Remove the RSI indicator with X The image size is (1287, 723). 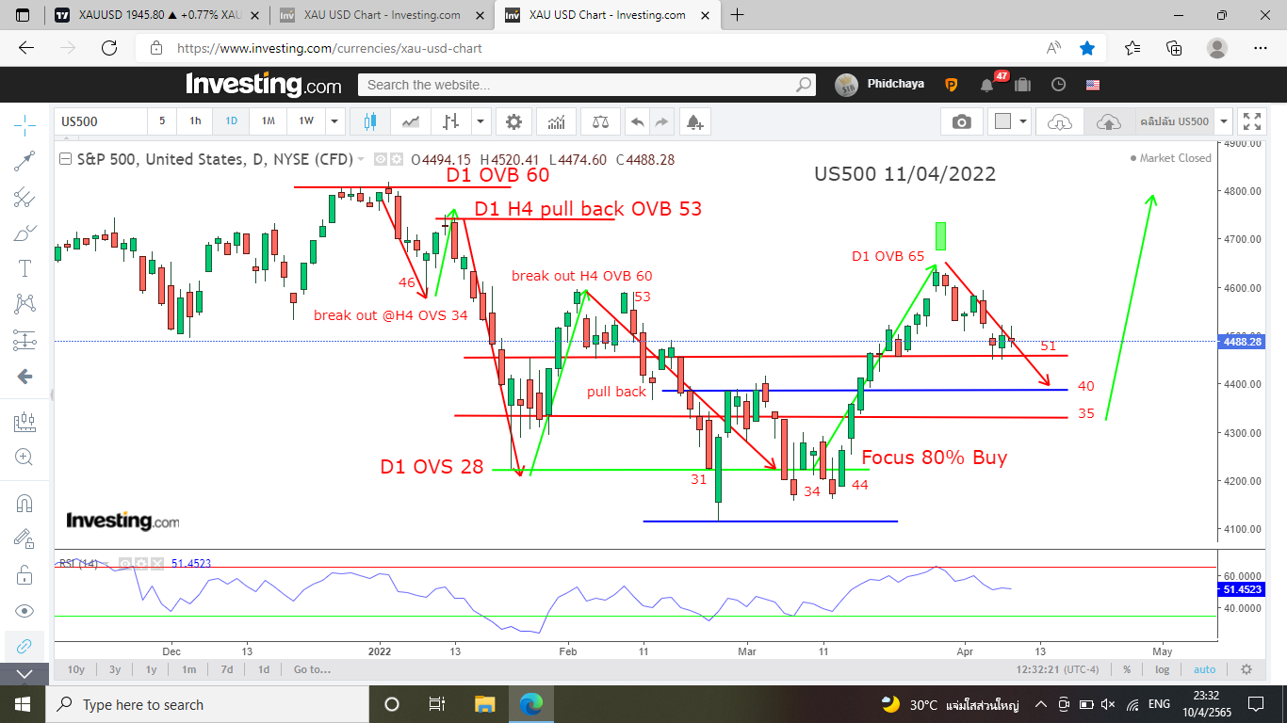[x=155, y=563]
